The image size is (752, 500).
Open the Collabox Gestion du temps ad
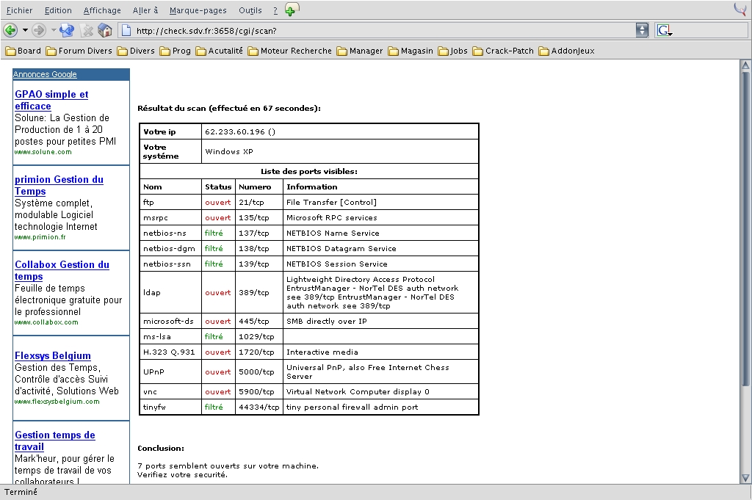tap(62, 270)
